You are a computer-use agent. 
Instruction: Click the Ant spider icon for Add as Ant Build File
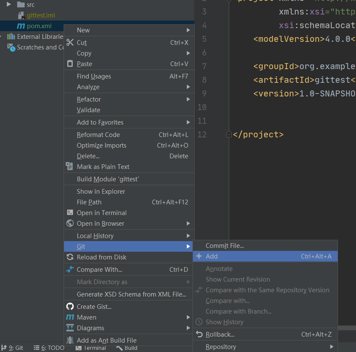point(70,340)
